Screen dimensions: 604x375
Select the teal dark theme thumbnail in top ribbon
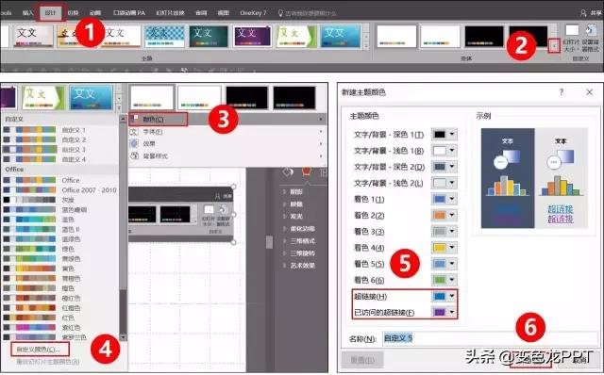click(x=209, y=36)
